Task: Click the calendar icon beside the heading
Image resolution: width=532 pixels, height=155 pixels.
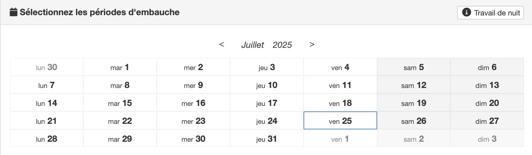Action: (x=13, y=12)
